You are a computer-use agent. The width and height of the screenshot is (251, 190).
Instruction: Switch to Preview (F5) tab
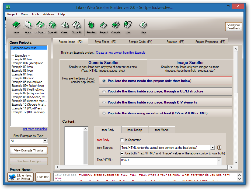pyautogui.click(x=175, y=42)
